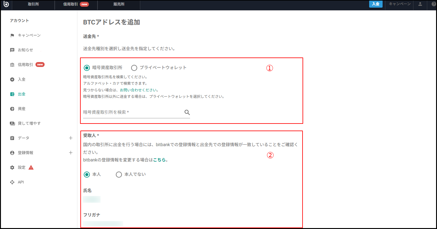Click the 資産 pie chart icon
Viewport: 437px width, 229px height.
(12, 109)
